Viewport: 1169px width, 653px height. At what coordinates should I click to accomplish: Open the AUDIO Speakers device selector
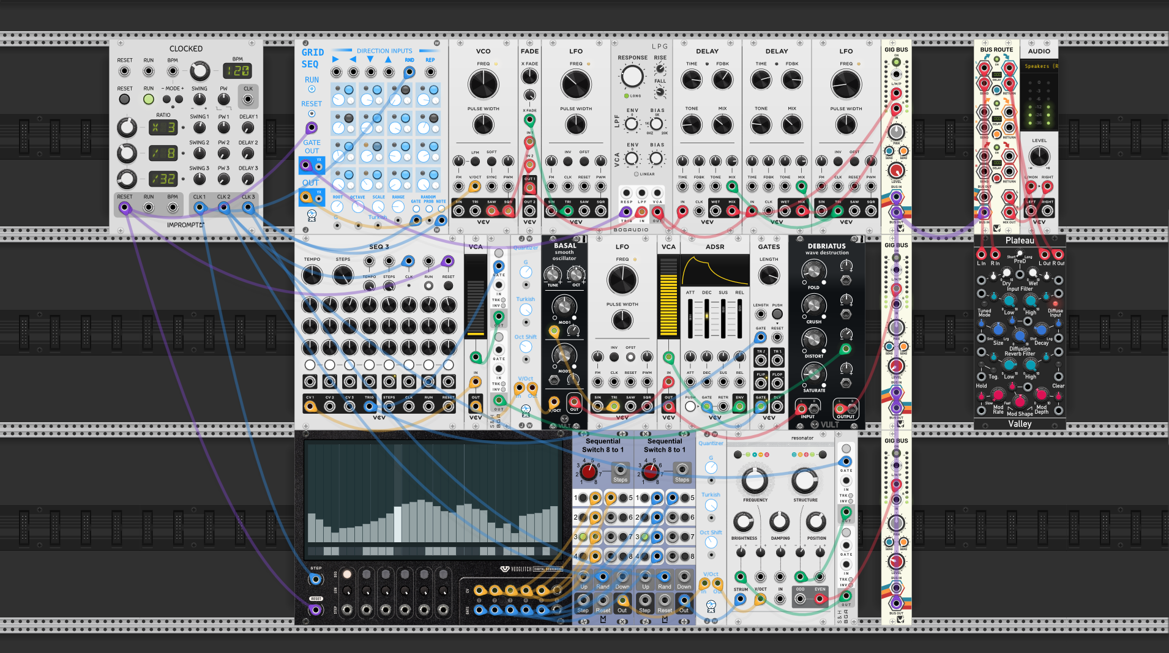point(1039,66)
